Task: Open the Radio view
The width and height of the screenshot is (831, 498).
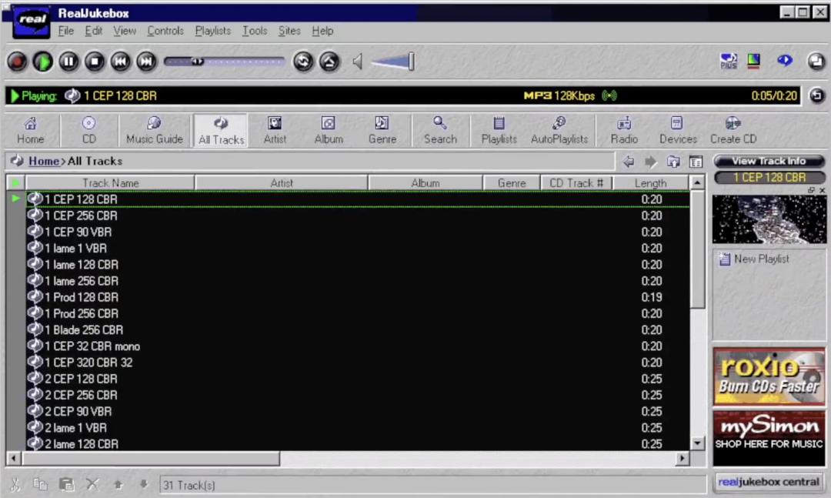Action: [x=624, y=131]
